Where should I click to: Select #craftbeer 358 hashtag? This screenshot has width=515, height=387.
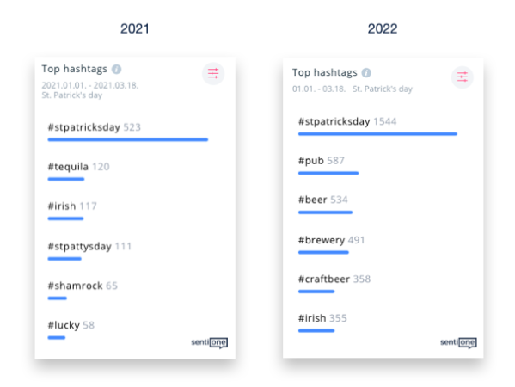point(334,279)
